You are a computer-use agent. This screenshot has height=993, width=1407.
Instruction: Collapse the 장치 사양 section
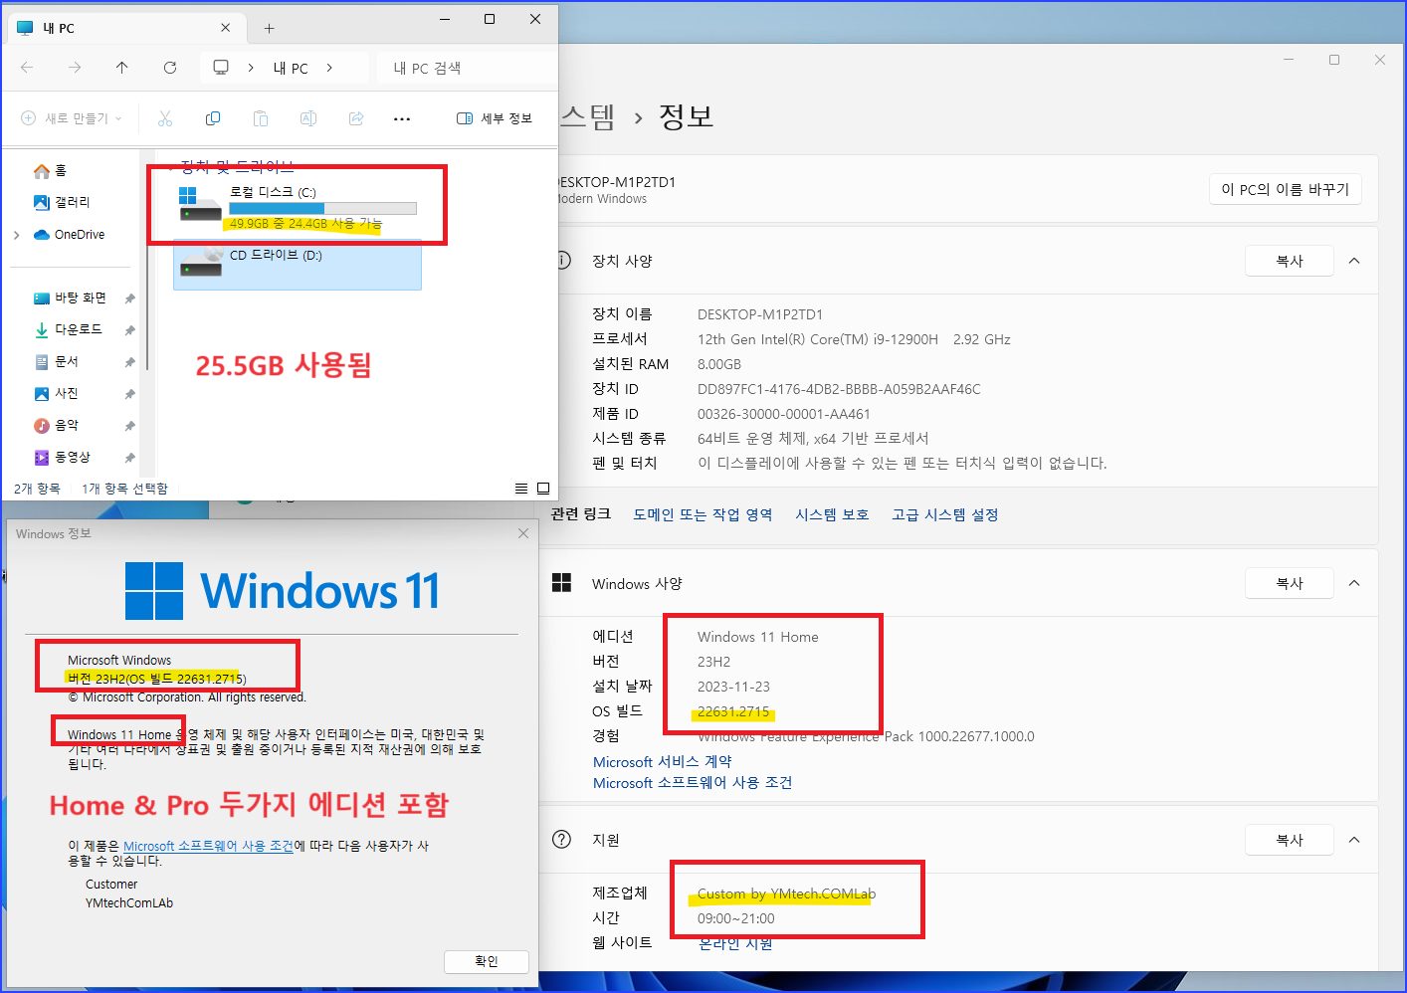pos(1354,261)
